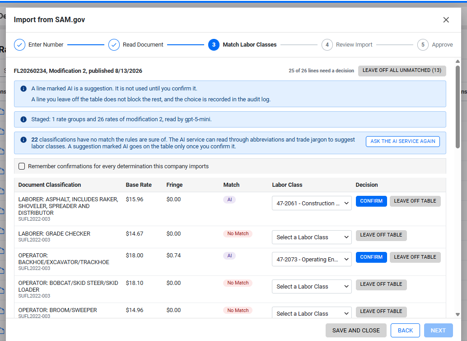Click the Read Document step checkmark icon

(x=114, y=45)
